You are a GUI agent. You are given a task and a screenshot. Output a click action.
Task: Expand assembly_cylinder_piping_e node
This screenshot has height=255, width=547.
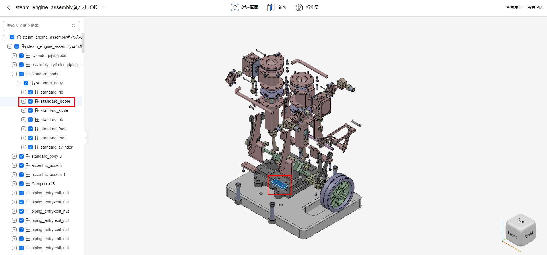[14, 65]
